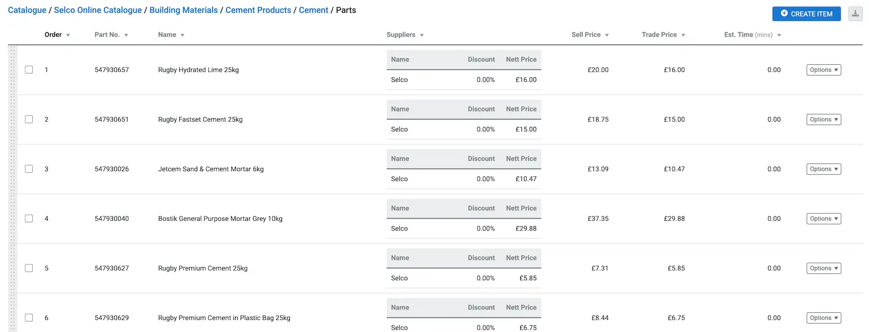The height and width of the screenshot is (332, 869).
Task: Click the name Rugby Premium Cement 25kg
Action: tap(203, 268)
